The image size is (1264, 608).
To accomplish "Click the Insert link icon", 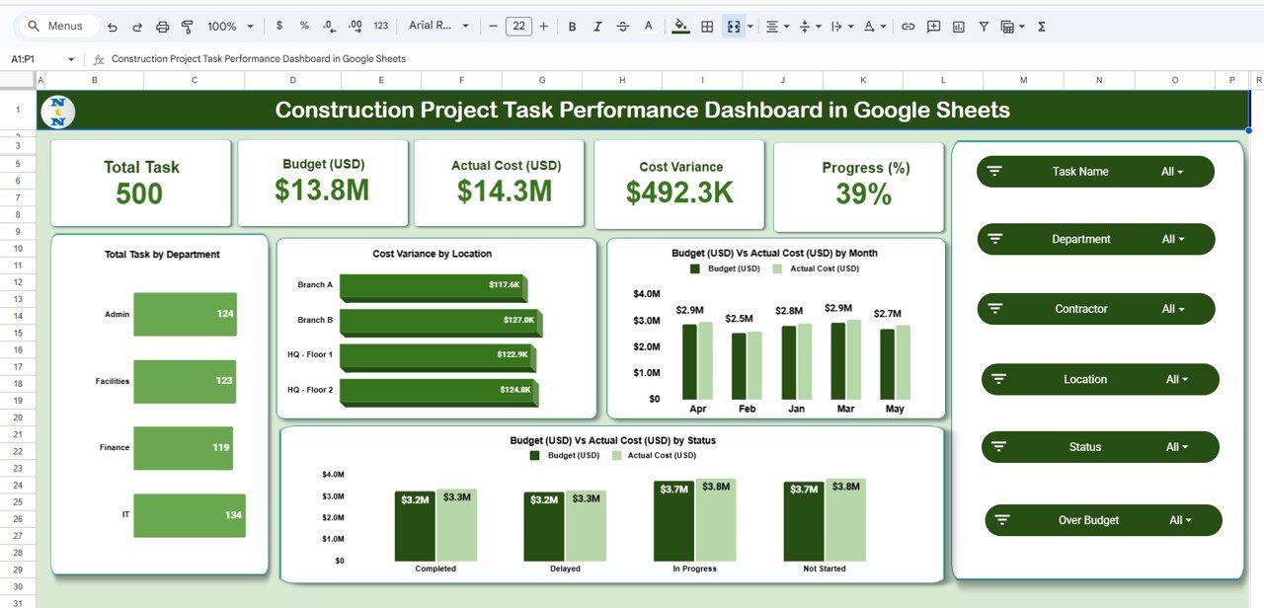I will tap(908, 27).
